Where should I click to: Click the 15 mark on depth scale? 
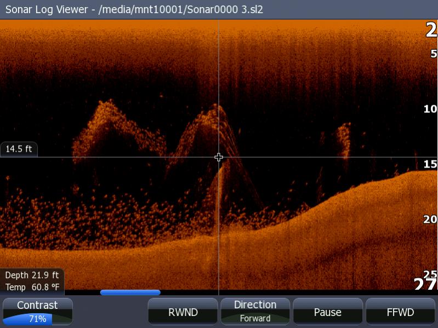click(430, 164)
